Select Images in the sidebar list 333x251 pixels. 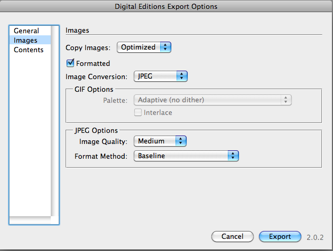(x=25, y=40)
